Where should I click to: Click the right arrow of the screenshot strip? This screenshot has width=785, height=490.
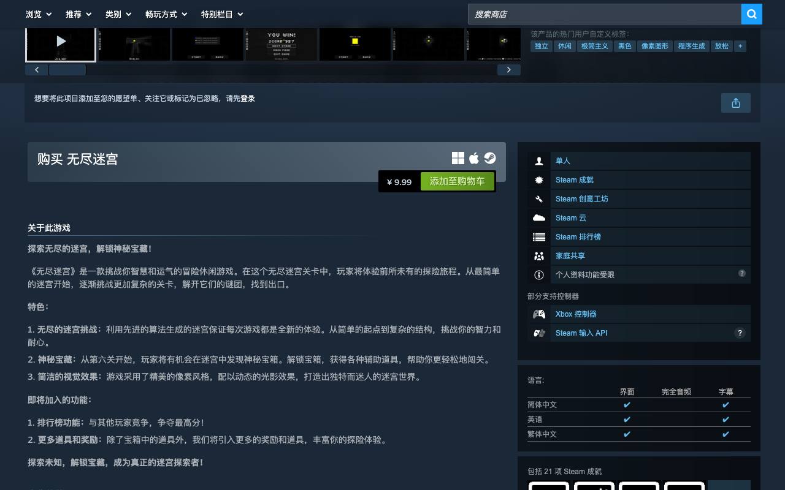coord(508,70)
